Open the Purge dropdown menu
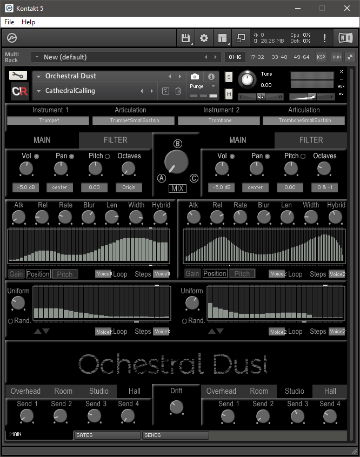This screenshot has width=360, height=457. click(x=203, y=86)
